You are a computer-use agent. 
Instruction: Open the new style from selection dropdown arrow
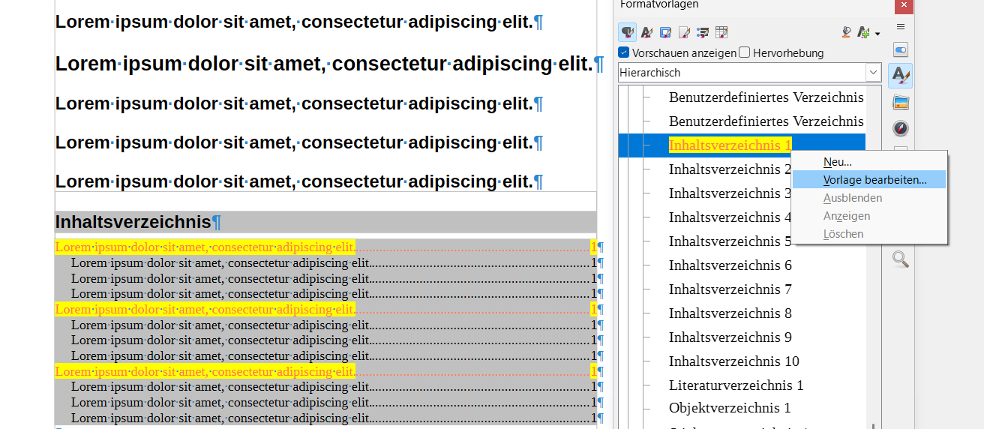tap(877, 33)
